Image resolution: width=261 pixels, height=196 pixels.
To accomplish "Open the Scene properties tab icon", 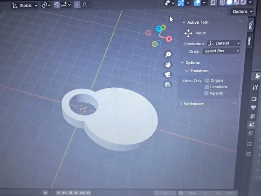I will click(251, 125).
